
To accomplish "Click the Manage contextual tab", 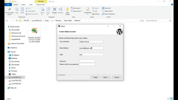I will 41,1.
